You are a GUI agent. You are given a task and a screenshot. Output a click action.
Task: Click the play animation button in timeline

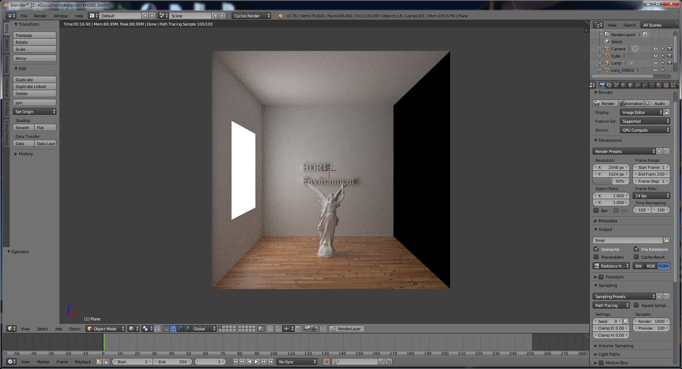[x=256, y=362]
